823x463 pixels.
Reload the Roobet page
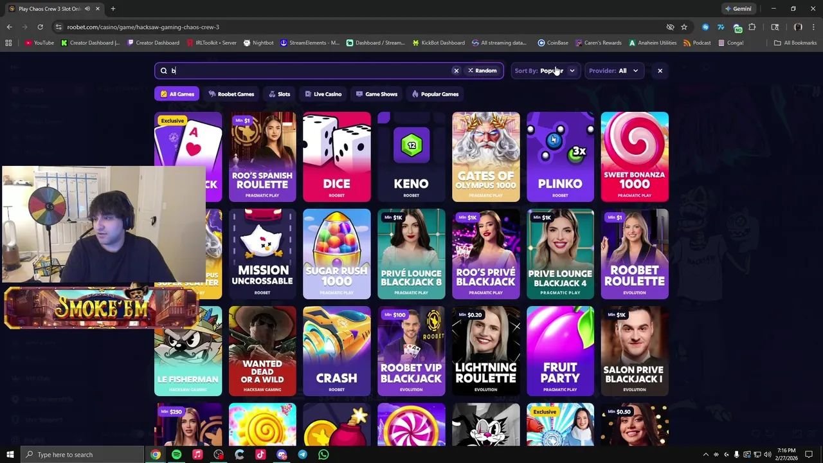pos(40,27)
